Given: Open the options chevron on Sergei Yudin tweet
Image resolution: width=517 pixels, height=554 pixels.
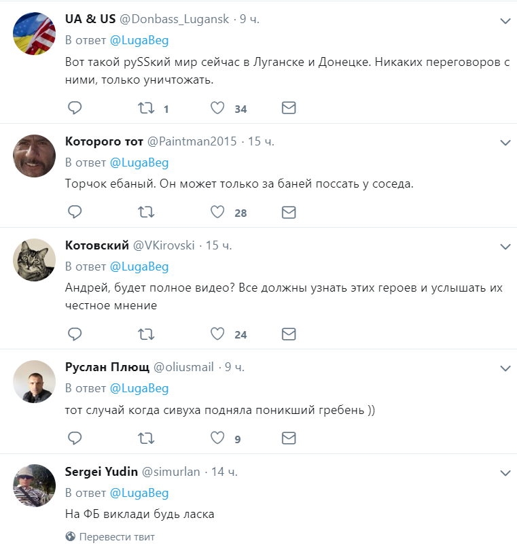Looking at the screenshot, I should [x=505, y=472].
